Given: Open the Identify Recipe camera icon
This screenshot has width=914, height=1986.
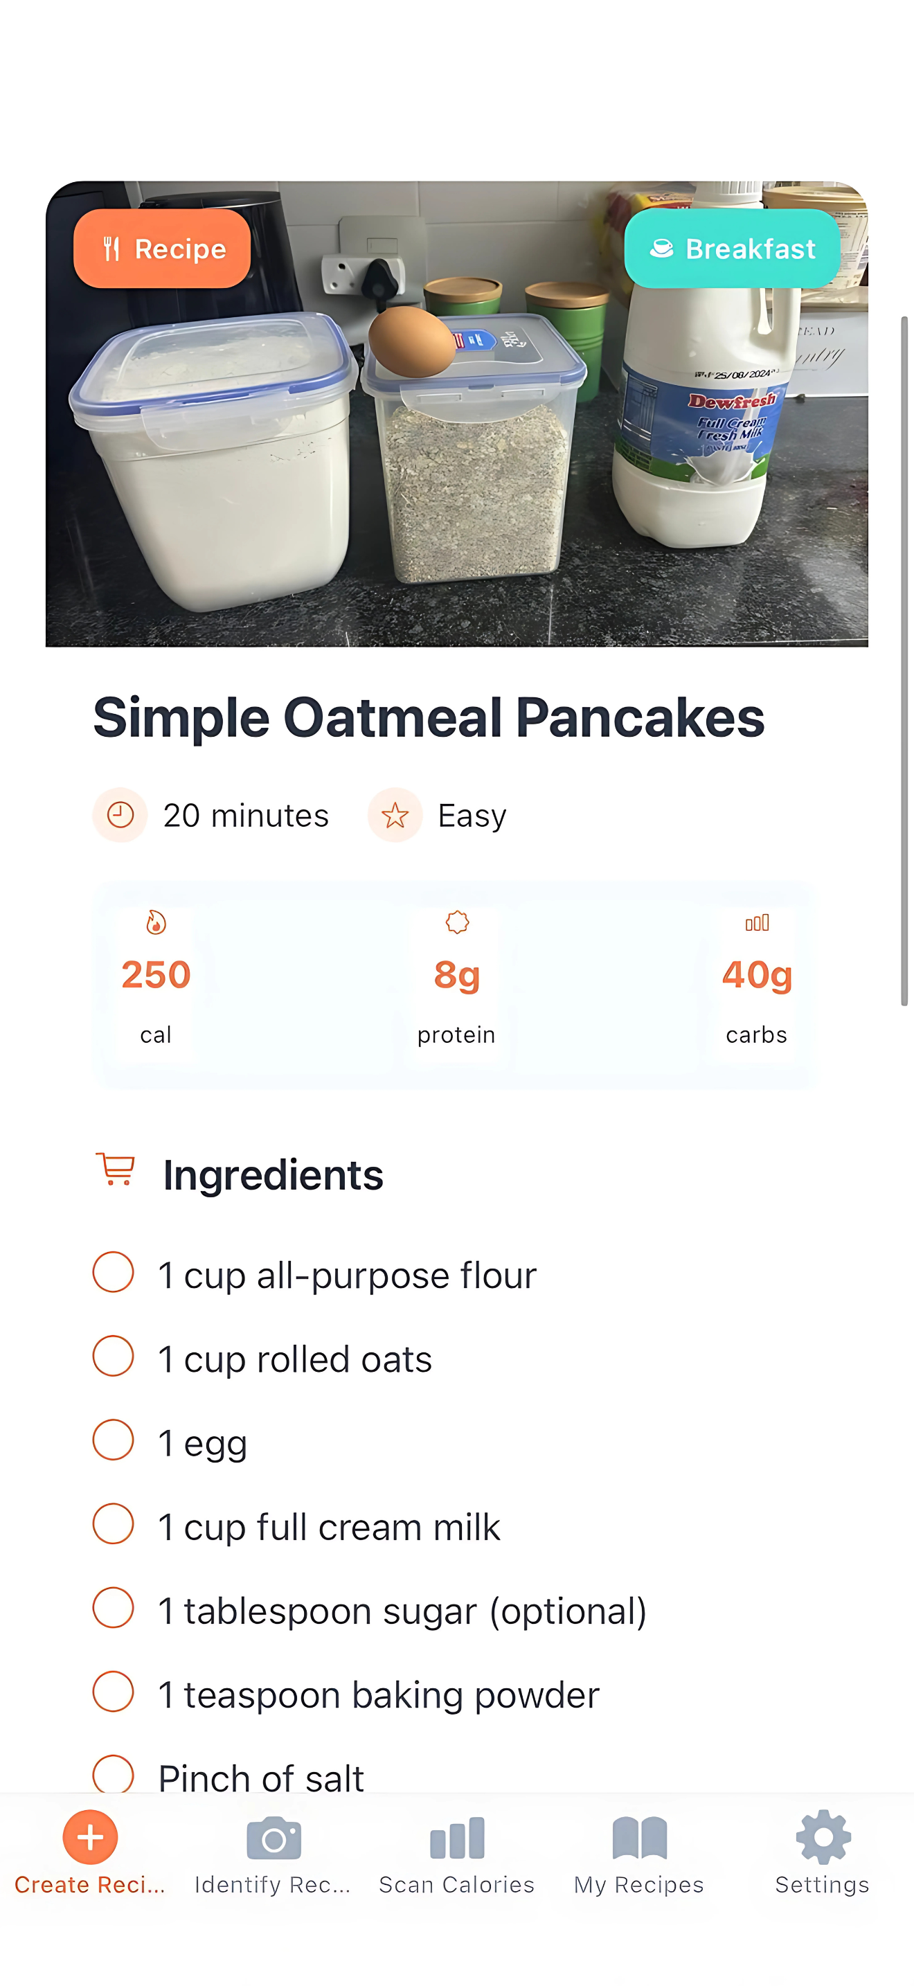Looking at the screenshot, I should click(274, 1839).
